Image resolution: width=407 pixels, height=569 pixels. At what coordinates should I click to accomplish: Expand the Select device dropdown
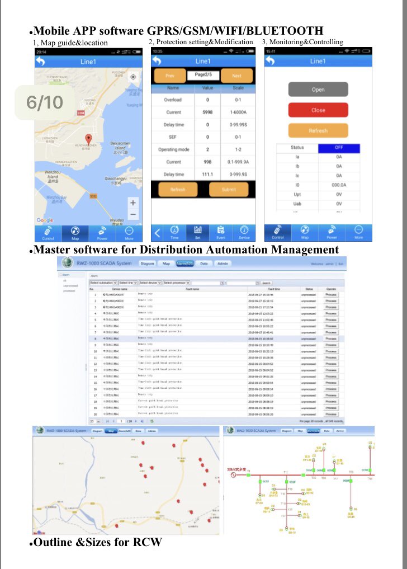[x=150, y=283]
